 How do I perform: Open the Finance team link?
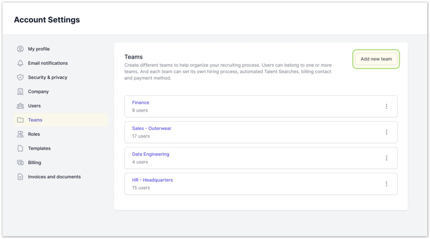(141, 103)
